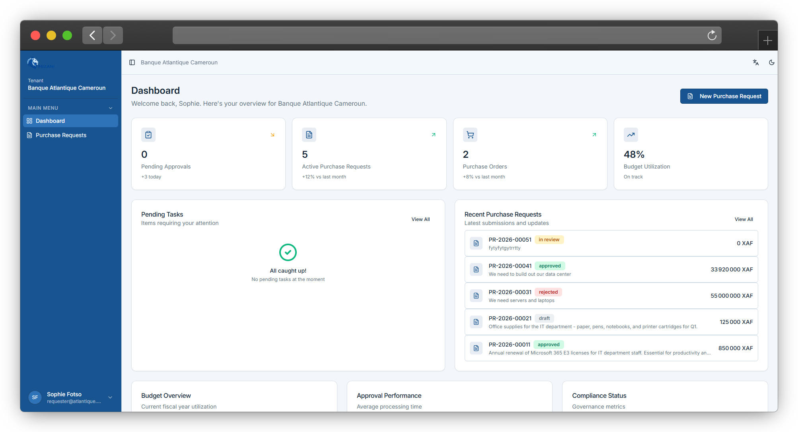Click the arrow indicator on Pending Approvals card
798x432 pixels.
click(x=272, y=135)
